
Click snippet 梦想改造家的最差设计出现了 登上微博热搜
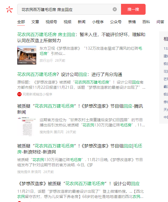(x=80, y=194)
